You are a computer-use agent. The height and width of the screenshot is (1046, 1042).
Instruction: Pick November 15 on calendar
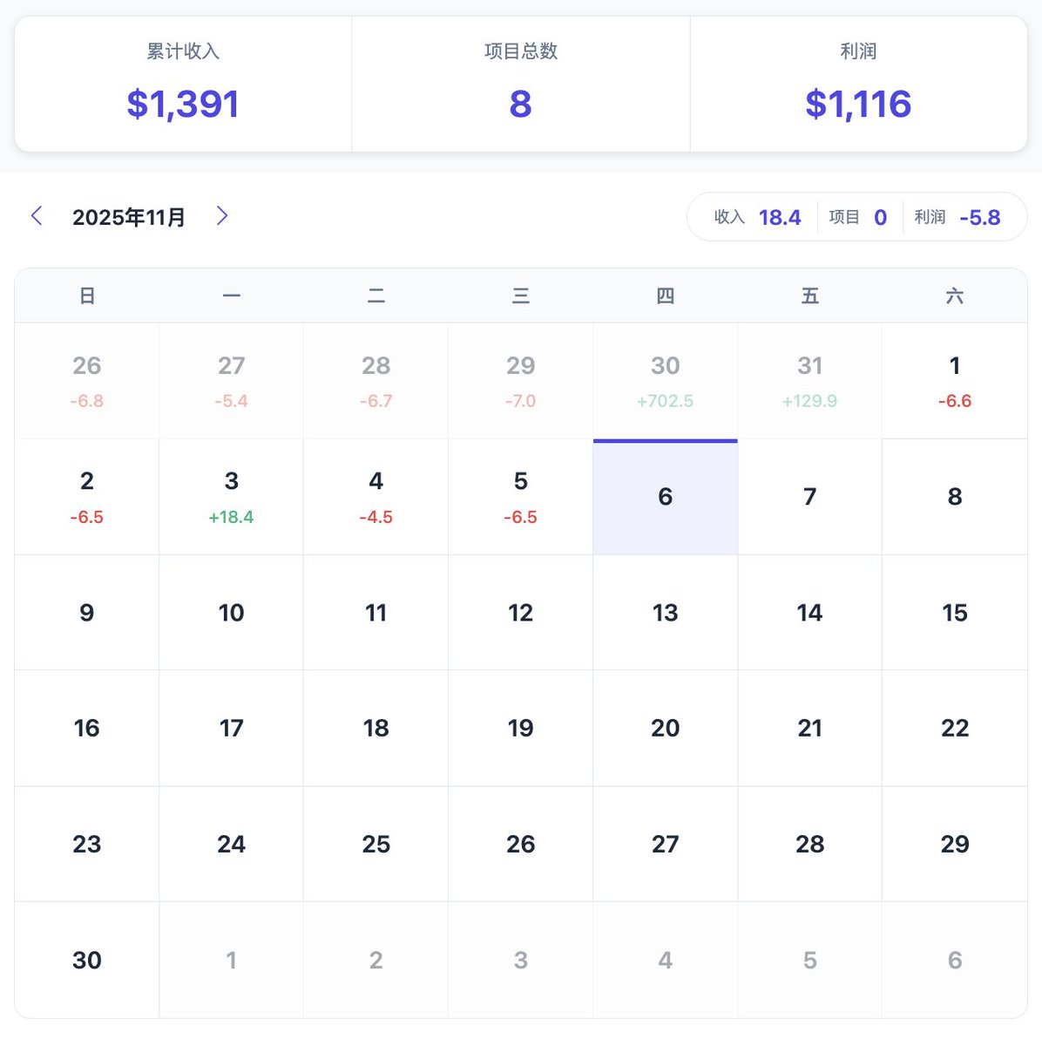coord(954,613)
